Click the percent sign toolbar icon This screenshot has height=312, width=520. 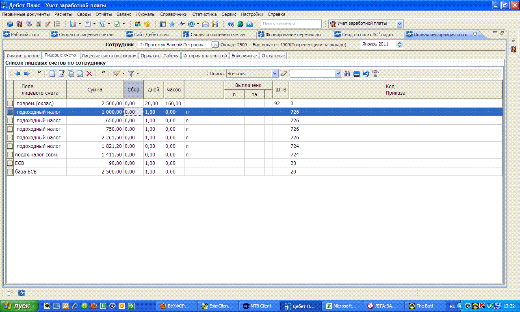point(29,24)
